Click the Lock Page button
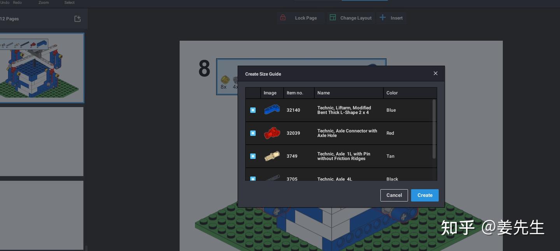 coord(301,18)
